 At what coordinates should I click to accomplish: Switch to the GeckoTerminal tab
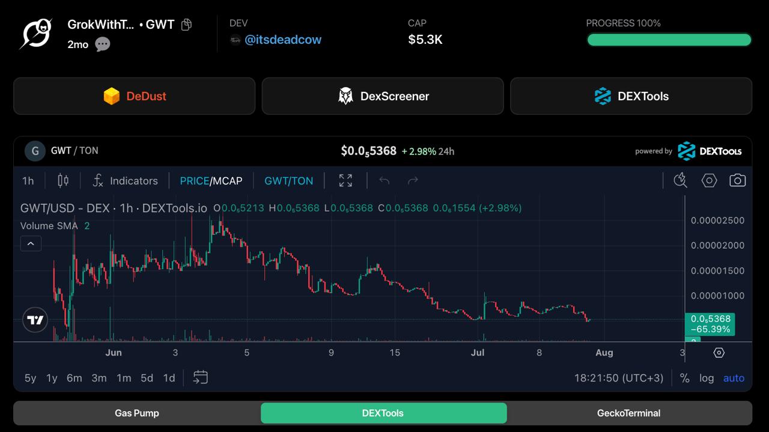tap(629, 413)
